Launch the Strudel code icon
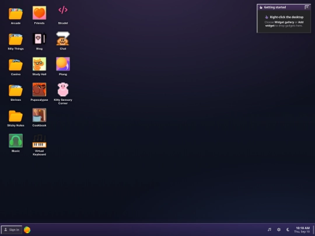Screen dimensions: 315x236 tap(63, 10)
